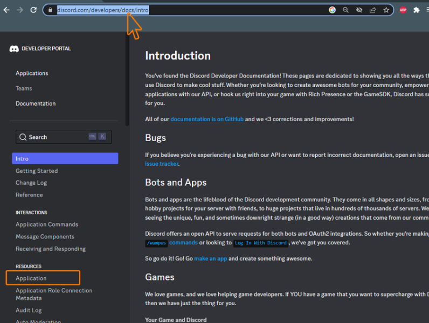Open the Application resource page

coord(31,278)
